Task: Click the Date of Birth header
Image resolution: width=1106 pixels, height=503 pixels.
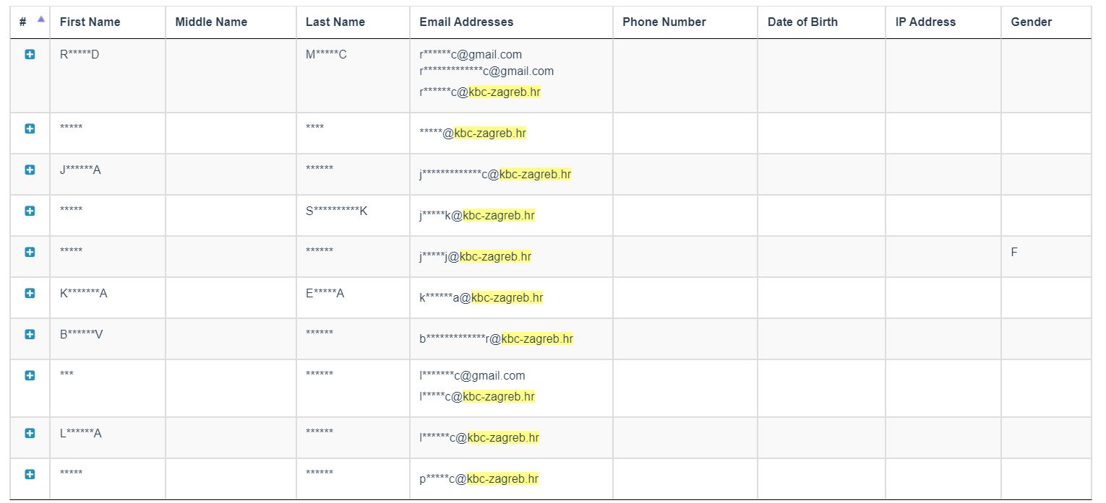Action: (x=802, y=22)
